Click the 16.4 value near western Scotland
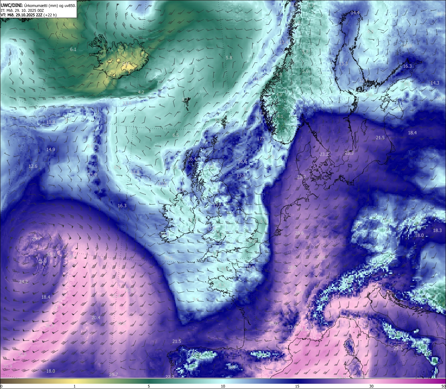The height and width of the screenshot is (389, 446). (x=192, y=159)
